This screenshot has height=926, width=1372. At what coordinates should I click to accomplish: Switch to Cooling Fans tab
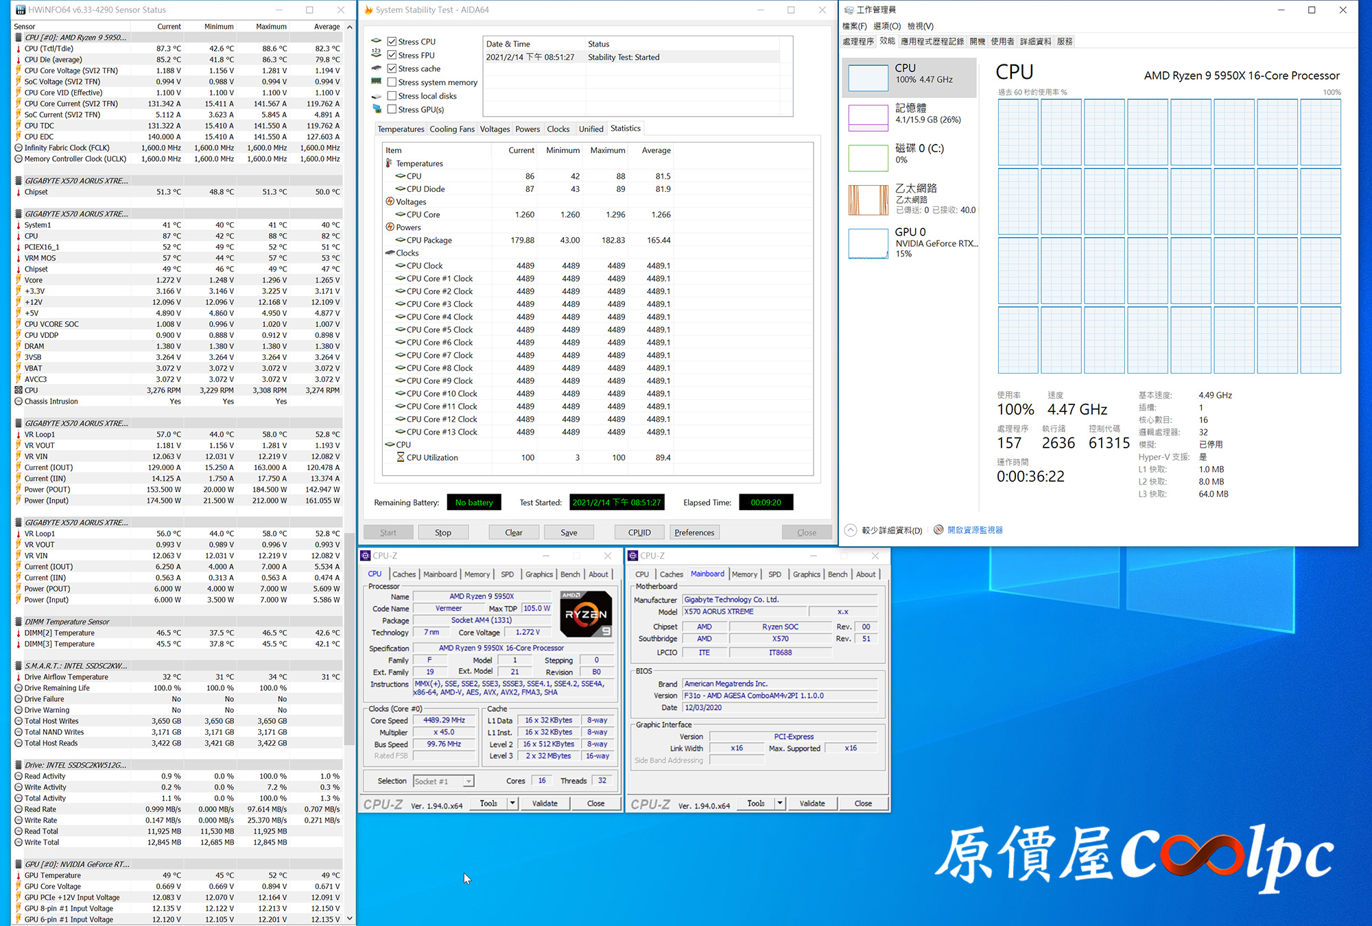click(452, 129)
